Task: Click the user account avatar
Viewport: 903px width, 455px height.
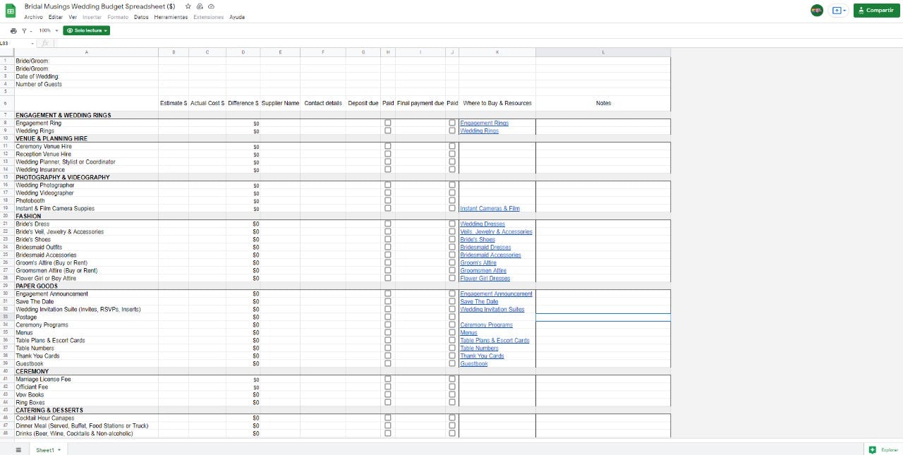Action: pos(817,11)
